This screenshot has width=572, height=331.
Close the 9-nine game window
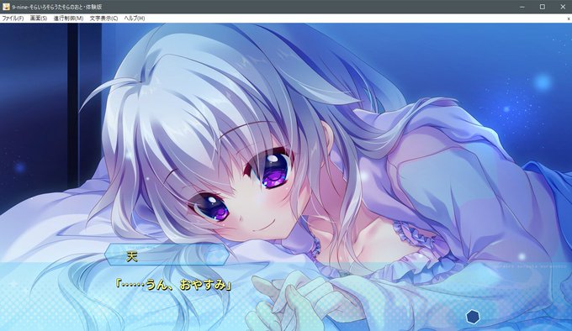(x=563, y=7)
